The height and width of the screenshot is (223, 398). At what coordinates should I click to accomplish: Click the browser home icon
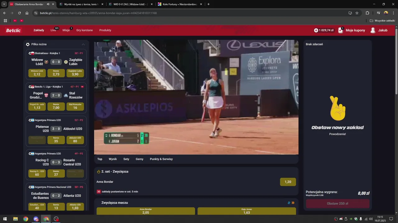[x=27, y=13]
